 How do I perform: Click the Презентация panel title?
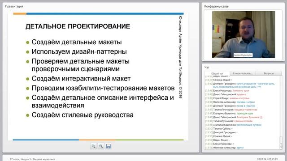(14, 6)
